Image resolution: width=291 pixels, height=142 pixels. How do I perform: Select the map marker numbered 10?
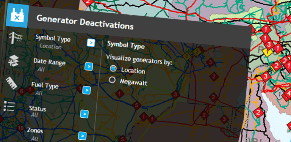click(x=21, y=128)
